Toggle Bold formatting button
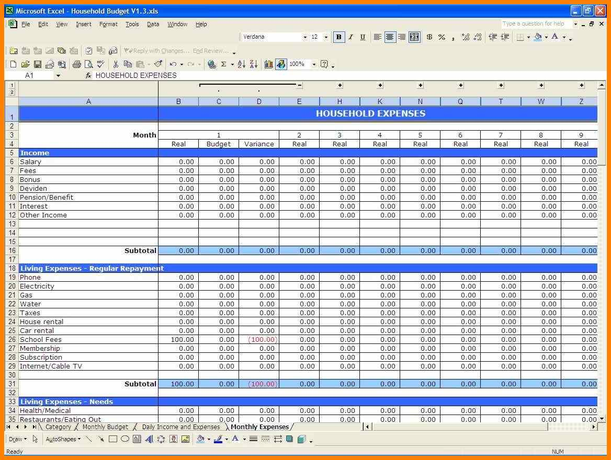Viewport: 611px width, 460px height. point(339,37)
